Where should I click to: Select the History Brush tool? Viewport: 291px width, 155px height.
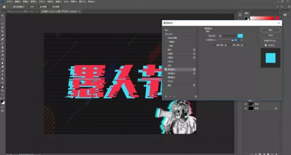(x=2, y=51)
